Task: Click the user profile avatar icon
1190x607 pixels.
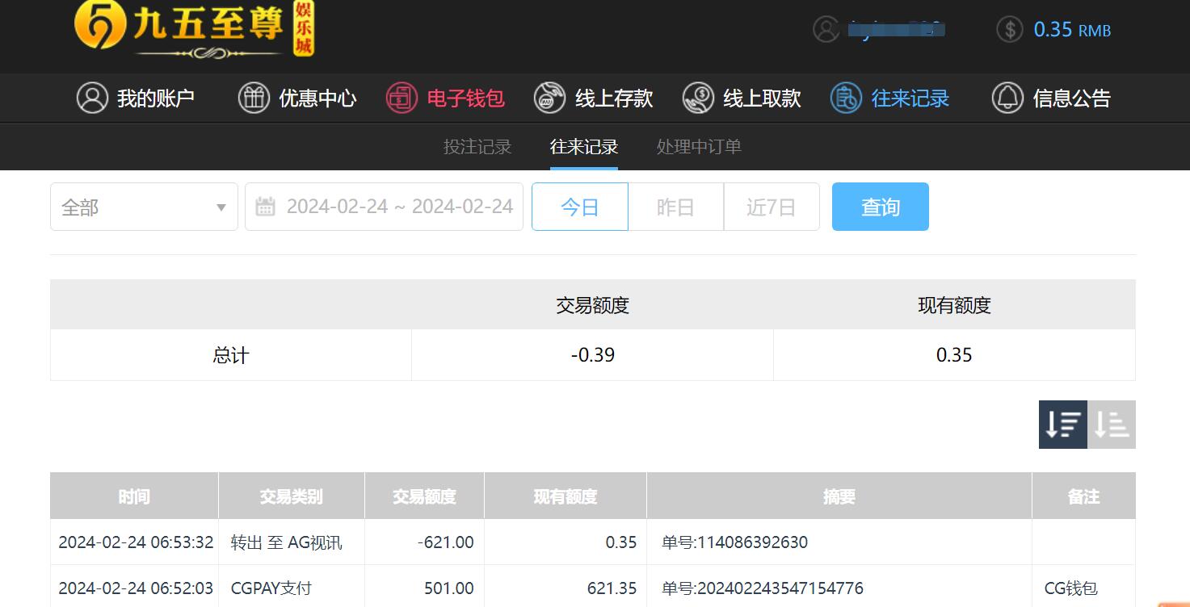Action: [x=826, y=30]
